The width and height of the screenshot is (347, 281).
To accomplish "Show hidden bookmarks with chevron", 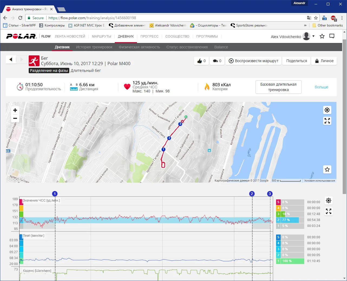I will 305,25.
